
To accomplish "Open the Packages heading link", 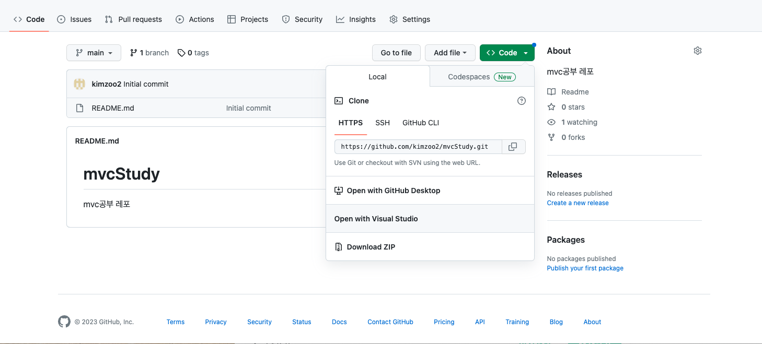I will pos(565,240).
